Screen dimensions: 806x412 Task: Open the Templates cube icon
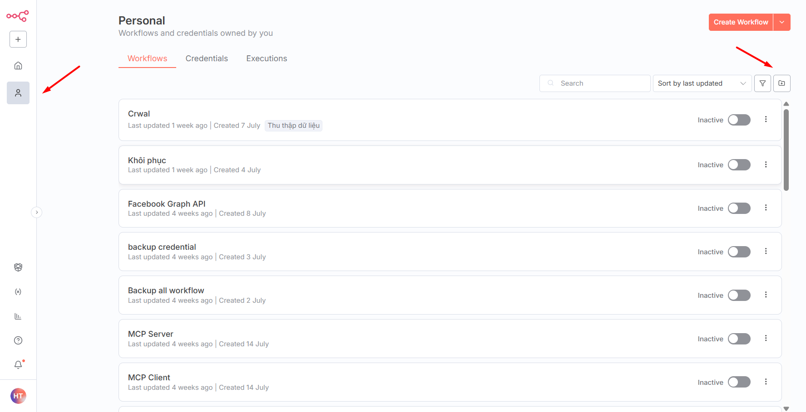pos(18,267)
